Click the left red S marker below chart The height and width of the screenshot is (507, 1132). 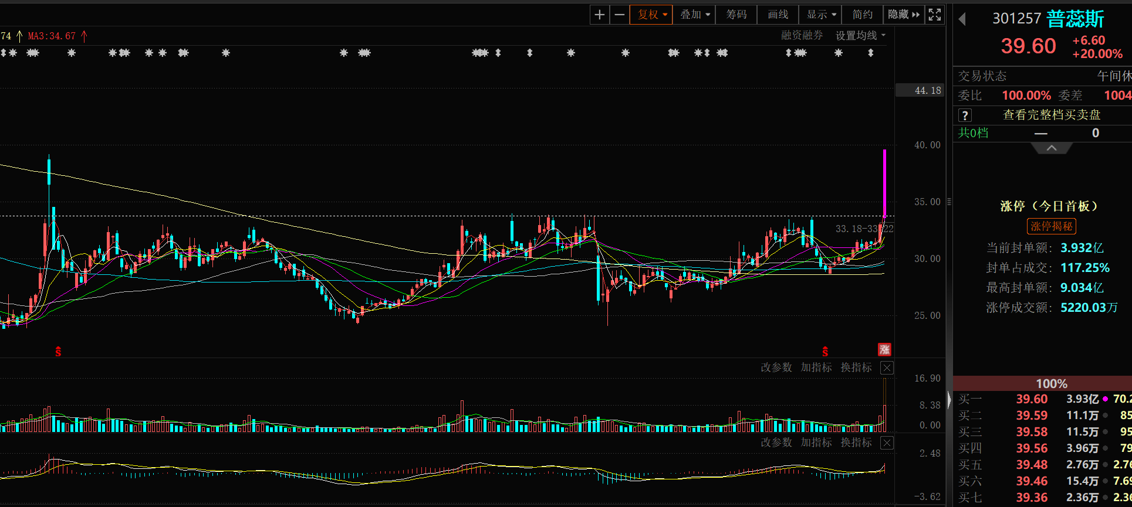58,352
